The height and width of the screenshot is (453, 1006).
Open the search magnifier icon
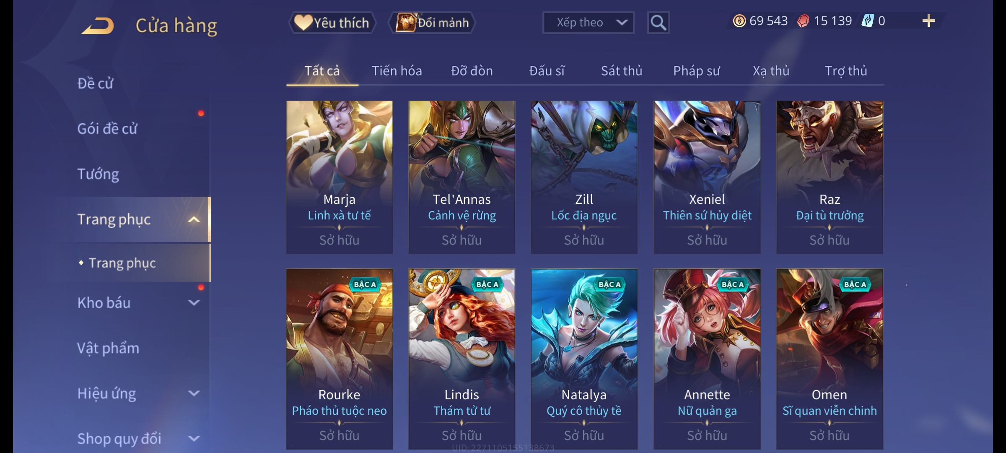[x=658, y=23]
